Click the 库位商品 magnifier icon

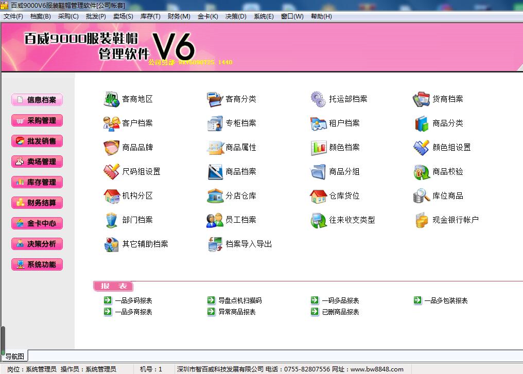click(x=422, y=196)
